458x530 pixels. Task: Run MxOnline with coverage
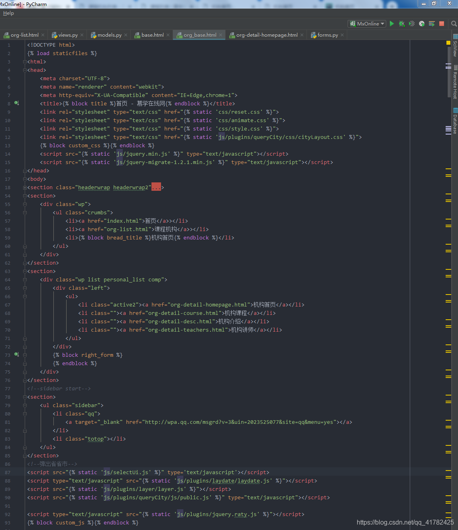point(412,24)
